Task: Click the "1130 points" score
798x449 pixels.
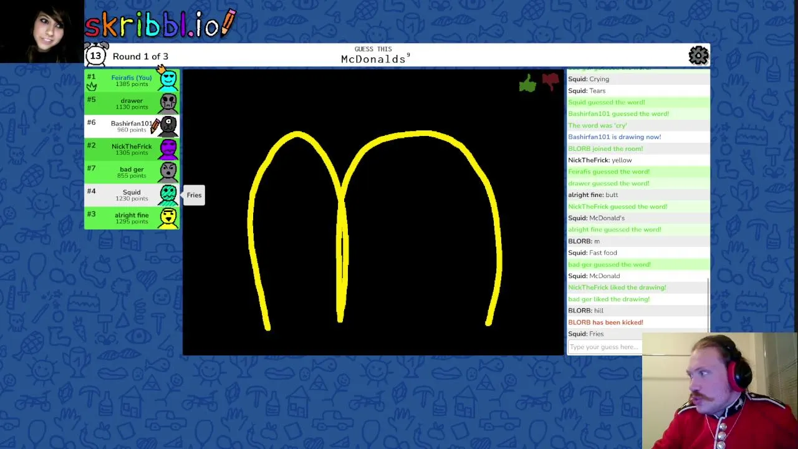Action: [132, 107]
